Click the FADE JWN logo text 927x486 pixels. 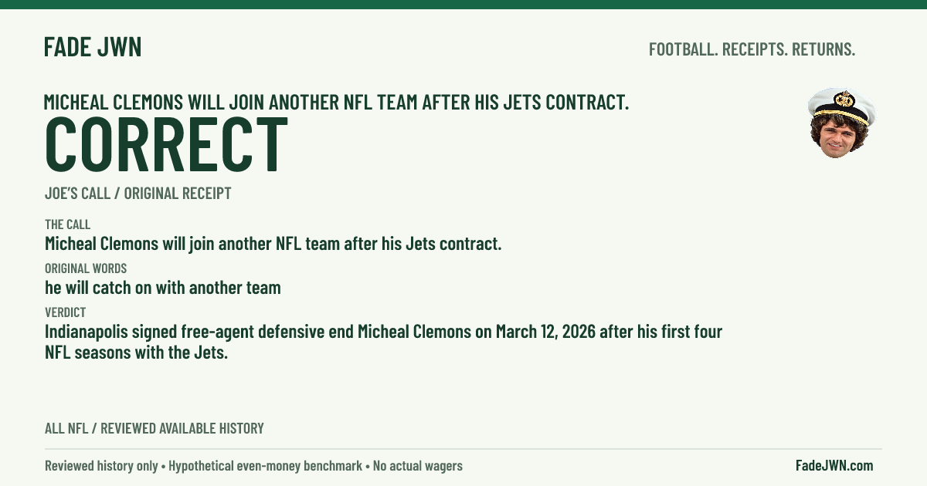pyautogui.click(x=93, y=48)
